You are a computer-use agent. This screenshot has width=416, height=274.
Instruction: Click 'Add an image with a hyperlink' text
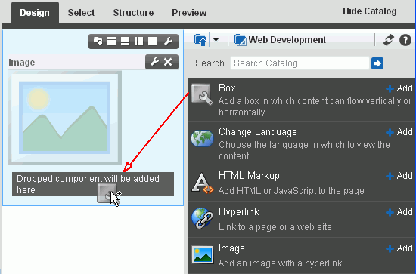(x=280, y=263)
